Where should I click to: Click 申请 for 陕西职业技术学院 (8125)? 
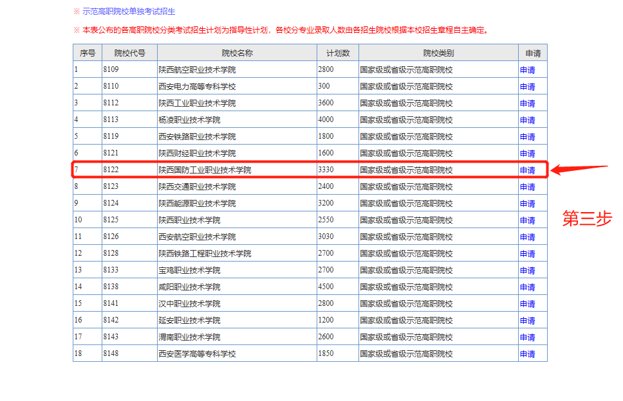[x=527, y=220]
